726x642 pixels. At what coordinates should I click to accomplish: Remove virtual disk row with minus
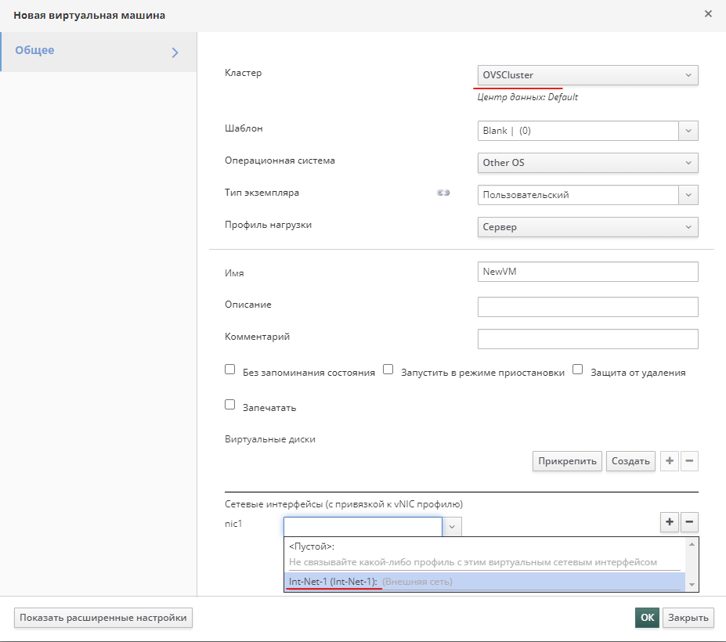tap(689, 461)
